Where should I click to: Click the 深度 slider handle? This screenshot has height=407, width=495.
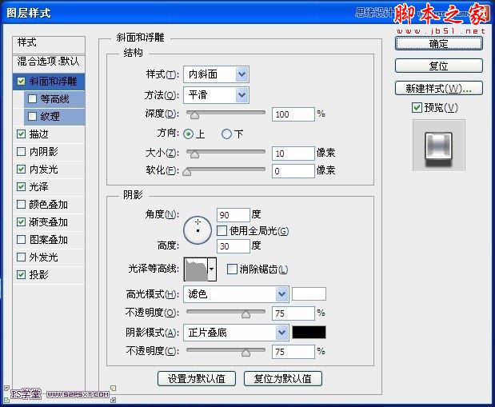[x=195, y=115]
